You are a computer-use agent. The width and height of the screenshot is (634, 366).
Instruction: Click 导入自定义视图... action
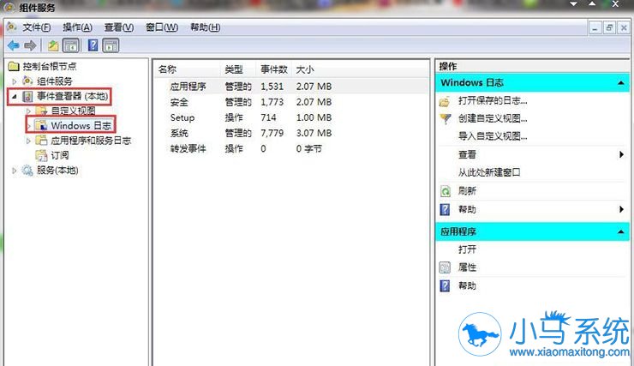[493, 136]
